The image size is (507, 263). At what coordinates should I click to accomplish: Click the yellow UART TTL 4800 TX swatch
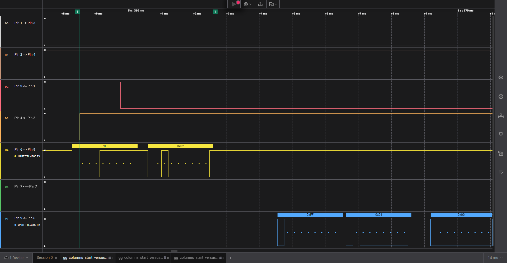[16, 156]
